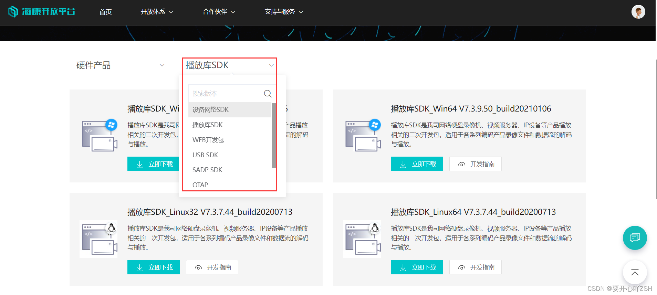Open the 硬件产品 category dropdown
Viewport: 657px width, 295px height.
[x=121, y=65]
